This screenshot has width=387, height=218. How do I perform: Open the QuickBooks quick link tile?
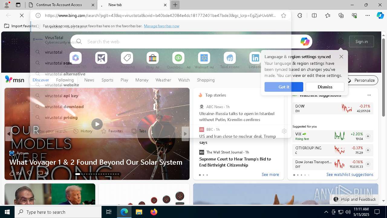[178, 60]
